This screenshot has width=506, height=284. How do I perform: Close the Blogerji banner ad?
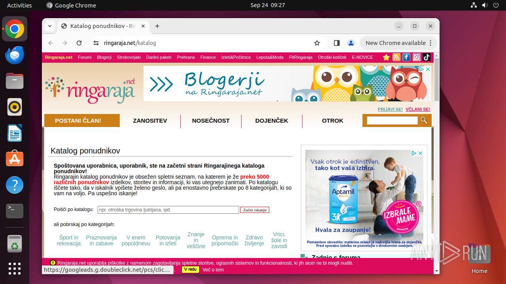point(428,69)
